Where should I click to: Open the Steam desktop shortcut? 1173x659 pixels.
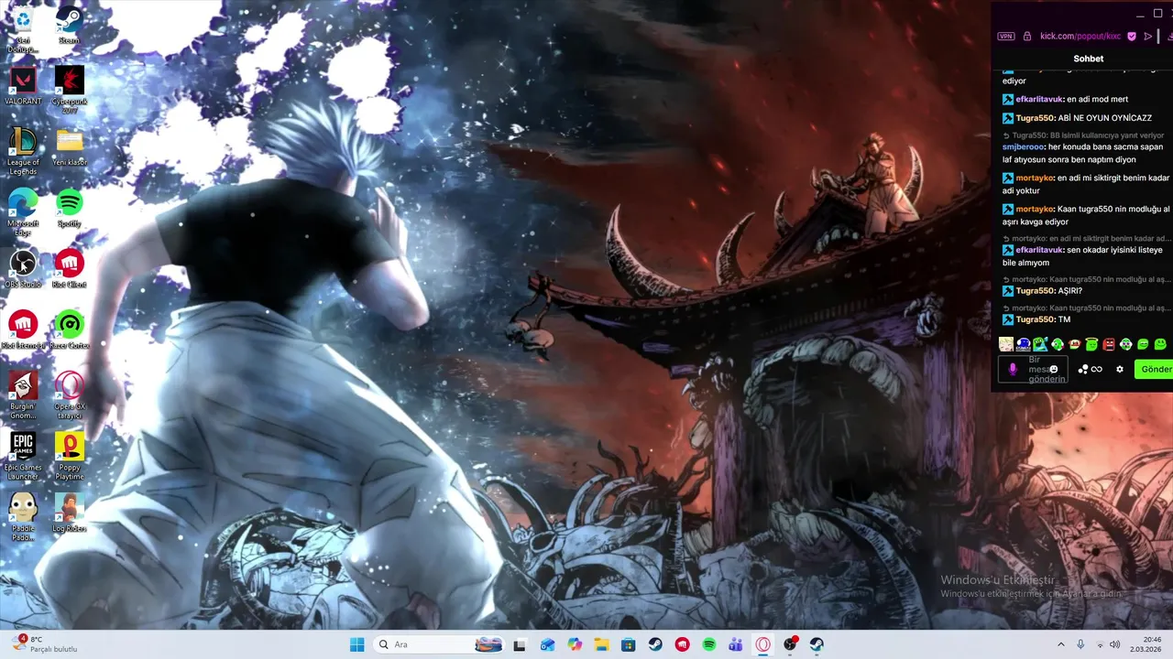coord(69,27)
